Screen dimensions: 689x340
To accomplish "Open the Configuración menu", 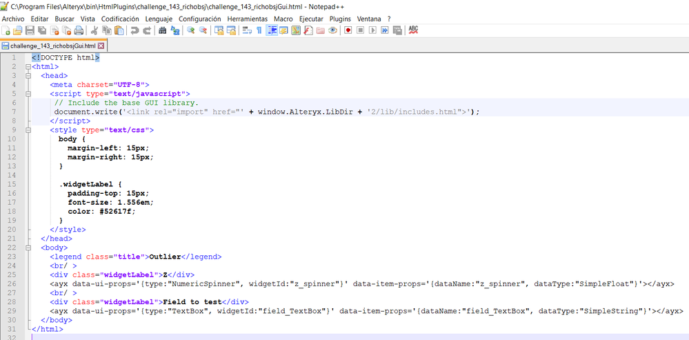I will pos(200,19).
